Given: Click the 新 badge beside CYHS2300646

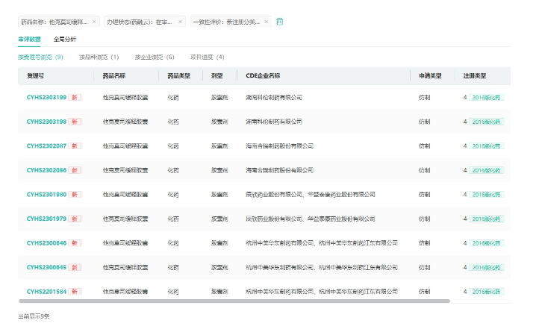Looking at the screenshot, I should coord(75,243).
